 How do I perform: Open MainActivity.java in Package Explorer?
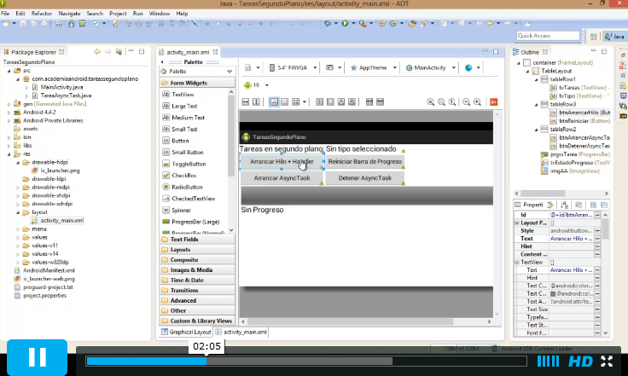click(x=61, y=87)
